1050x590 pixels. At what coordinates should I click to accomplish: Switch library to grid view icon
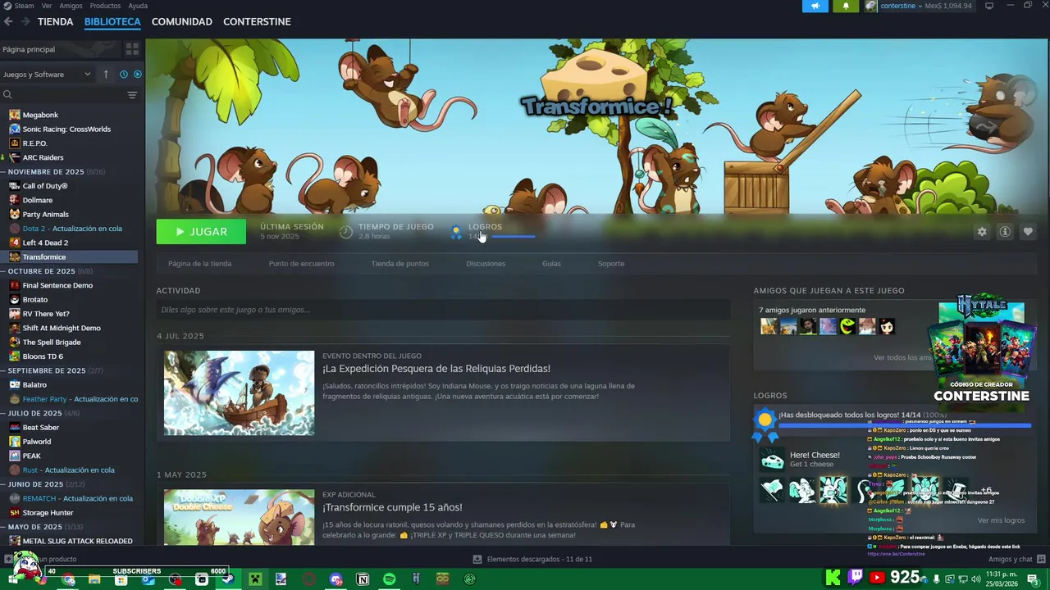[132, 49]
